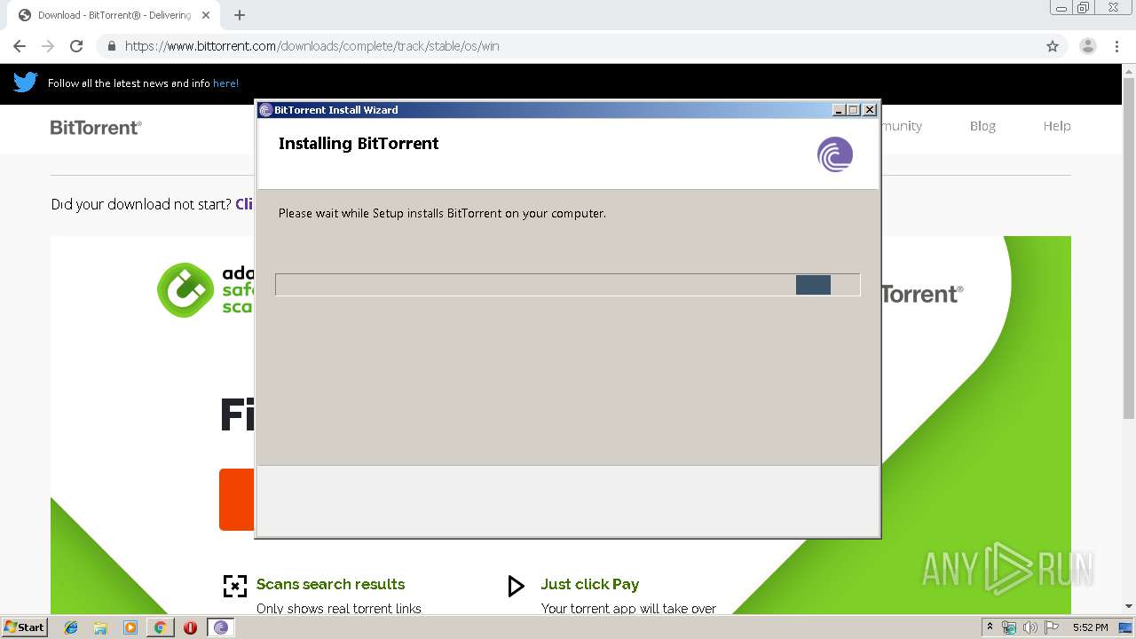Open Chrome profile avatar icon

pyautogui.click(x=1087, y=46)
